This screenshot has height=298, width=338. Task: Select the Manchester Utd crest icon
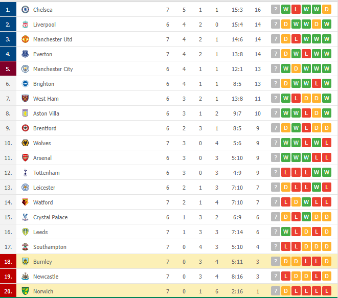[x=25, y=39]
